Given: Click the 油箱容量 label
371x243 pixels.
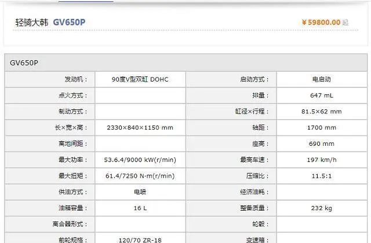Looking at the screenshot, I should 73,208.
